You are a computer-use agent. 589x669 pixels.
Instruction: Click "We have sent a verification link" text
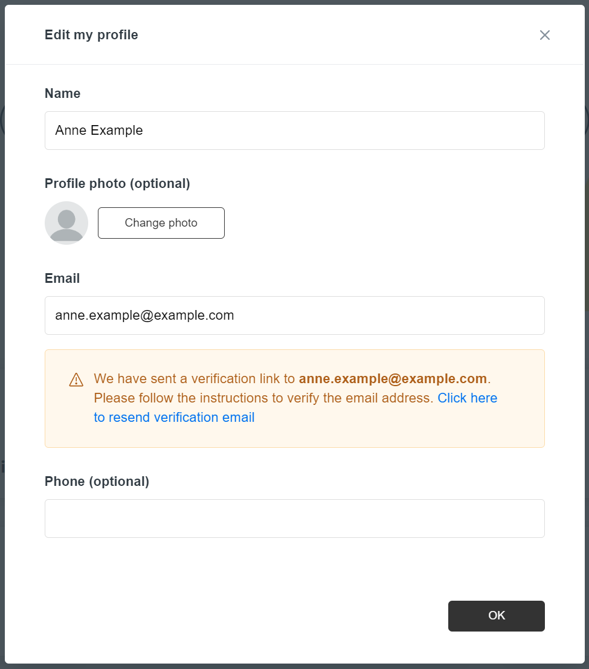tap(195, 379)
